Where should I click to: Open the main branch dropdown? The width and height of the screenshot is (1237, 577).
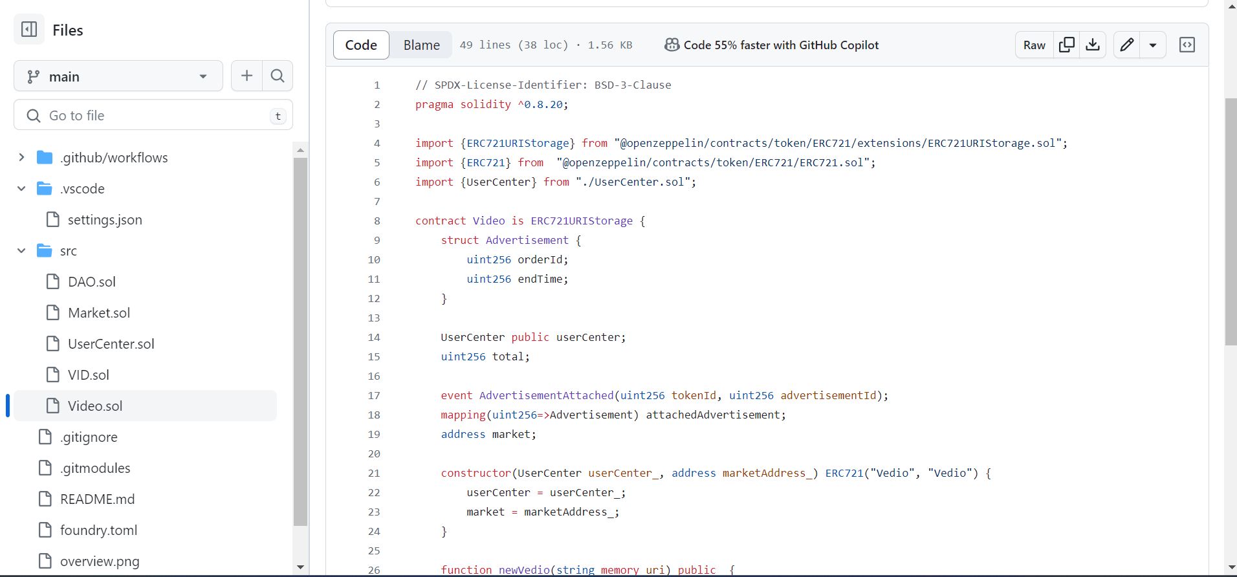118,76
